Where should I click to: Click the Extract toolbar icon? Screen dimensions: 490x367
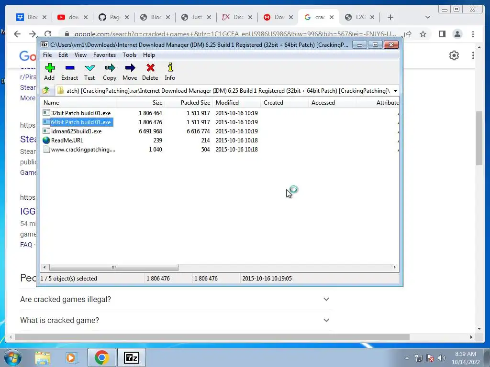click(x=69, y=72)
